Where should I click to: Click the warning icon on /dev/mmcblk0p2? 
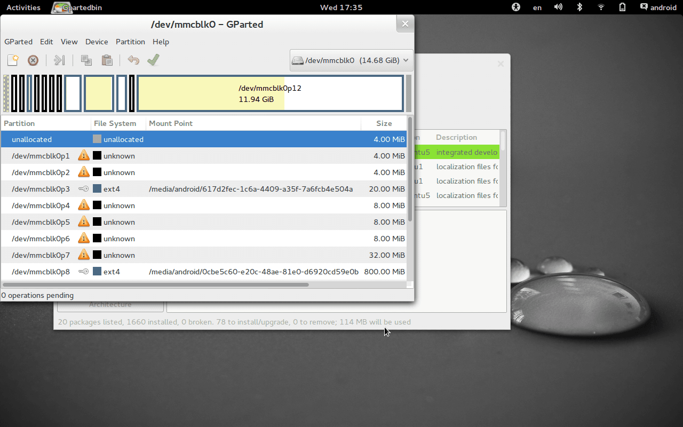pyautogui.click(x=84, y=172)
